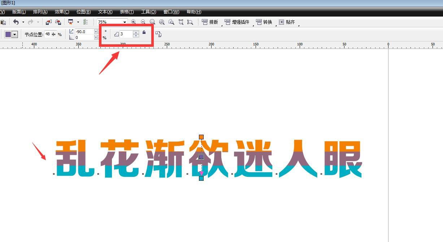Open the Undo history dropdown arrow
The width and height of the screenshot is (443, 242).
(x=23, y=22)
